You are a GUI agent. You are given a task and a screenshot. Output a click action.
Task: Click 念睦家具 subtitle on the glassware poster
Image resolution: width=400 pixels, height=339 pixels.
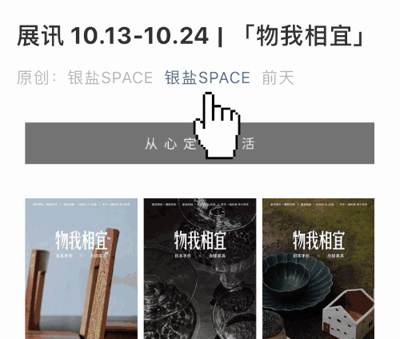pos(217,256)
